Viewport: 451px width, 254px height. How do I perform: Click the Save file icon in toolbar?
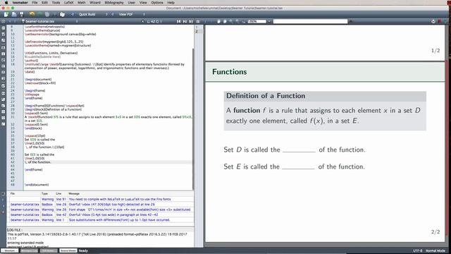coord(22,14)
